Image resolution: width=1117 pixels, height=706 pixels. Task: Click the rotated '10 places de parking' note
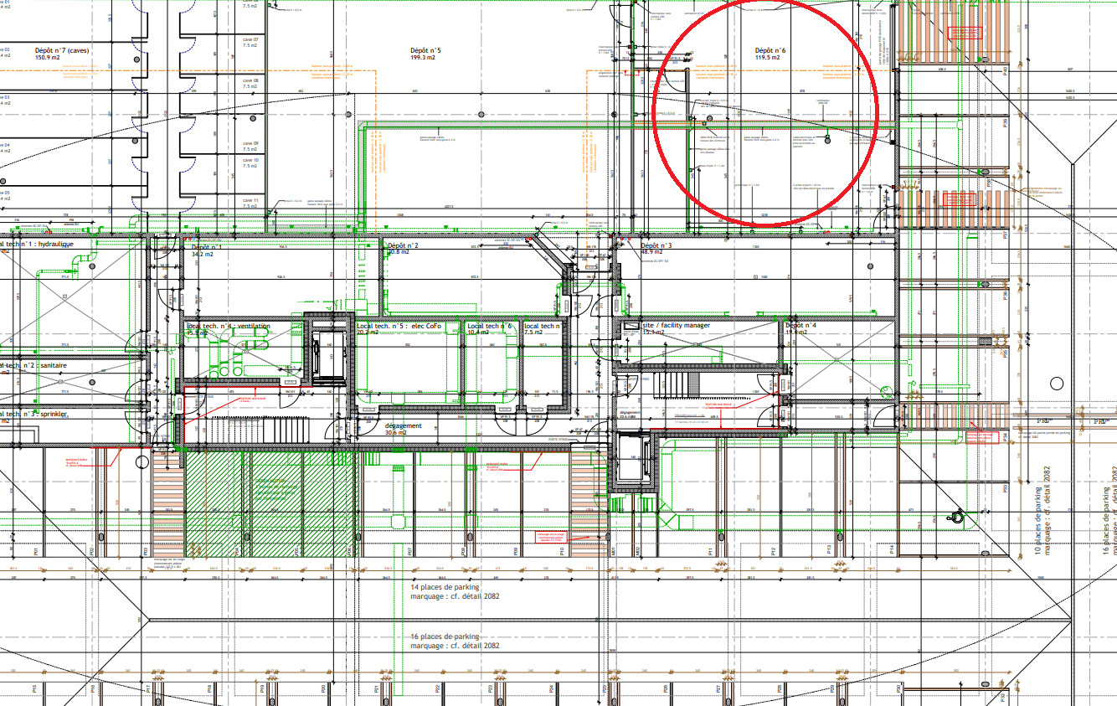coord(1037,521)
